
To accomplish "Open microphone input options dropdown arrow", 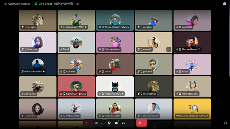I will [91, 123].
